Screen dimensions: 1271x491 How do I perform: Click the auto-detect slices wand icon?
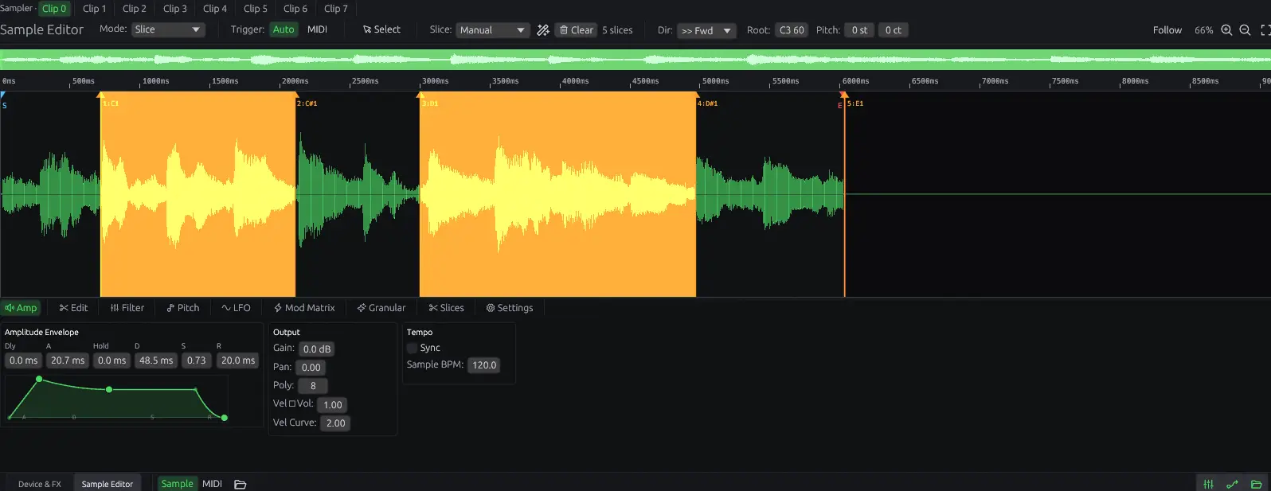(543, 30)
